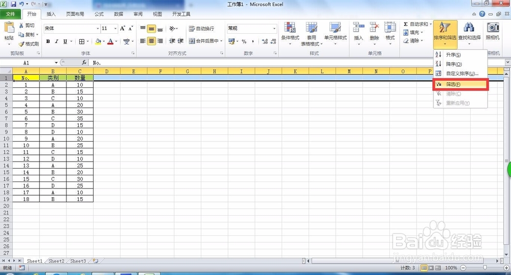Click the Insert cells icon

click(x=359, y=28)
